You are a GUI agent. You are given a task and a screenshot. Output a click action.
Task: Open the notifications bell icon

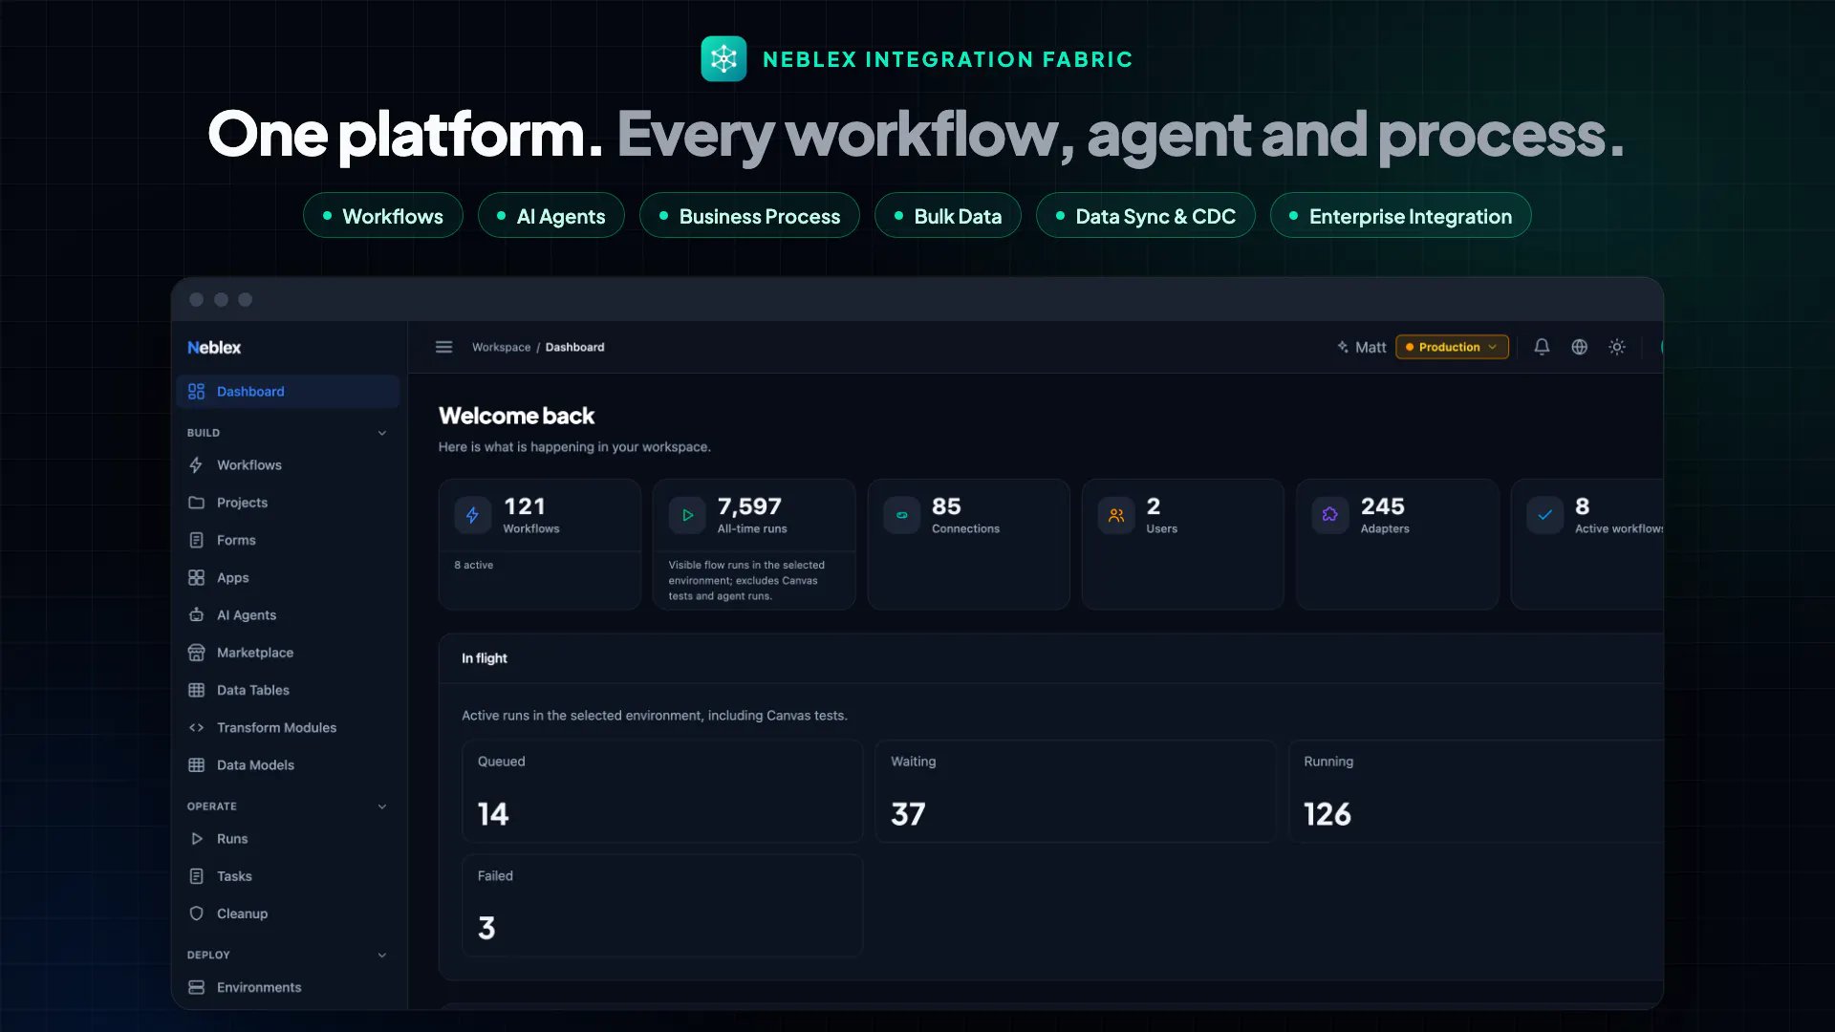[x=1542, y=347]
